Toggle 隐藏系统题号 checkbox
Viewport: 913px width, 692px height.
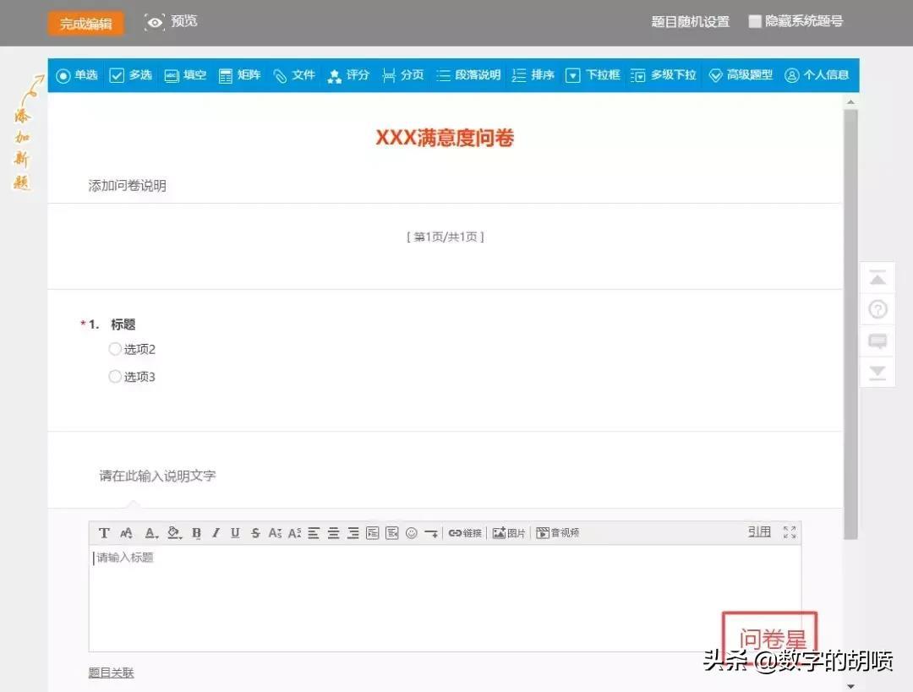pos(755,22)
